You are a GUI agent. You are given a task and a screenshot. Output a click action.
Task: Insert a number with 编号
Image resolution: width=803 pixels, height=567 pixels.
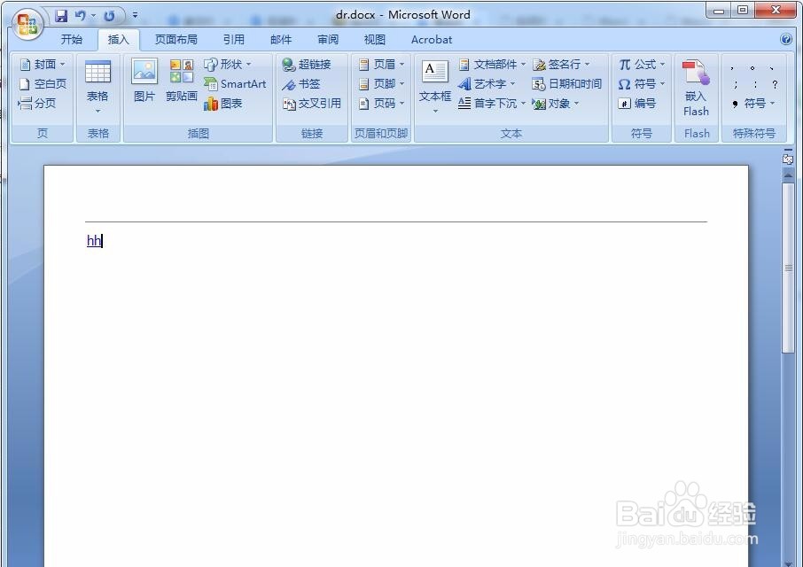(637, 104)
